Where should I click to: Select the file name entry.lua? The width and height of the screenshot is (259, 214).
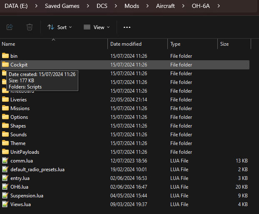tap(20, 178)
